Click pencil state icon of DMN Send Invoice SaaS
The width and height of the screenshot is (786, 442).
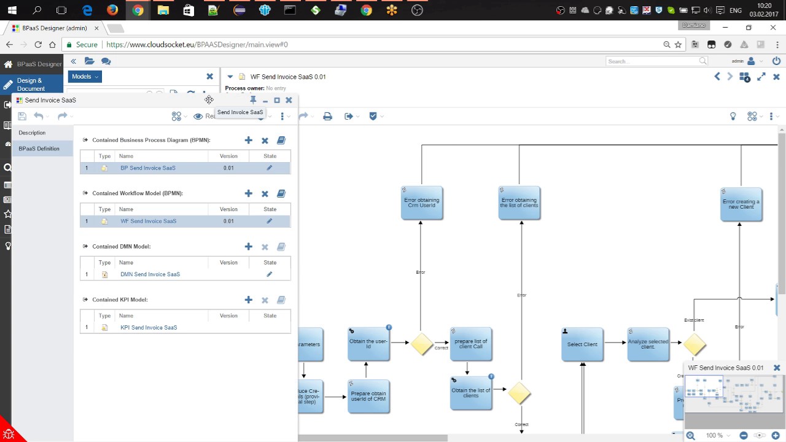[269, 274]
